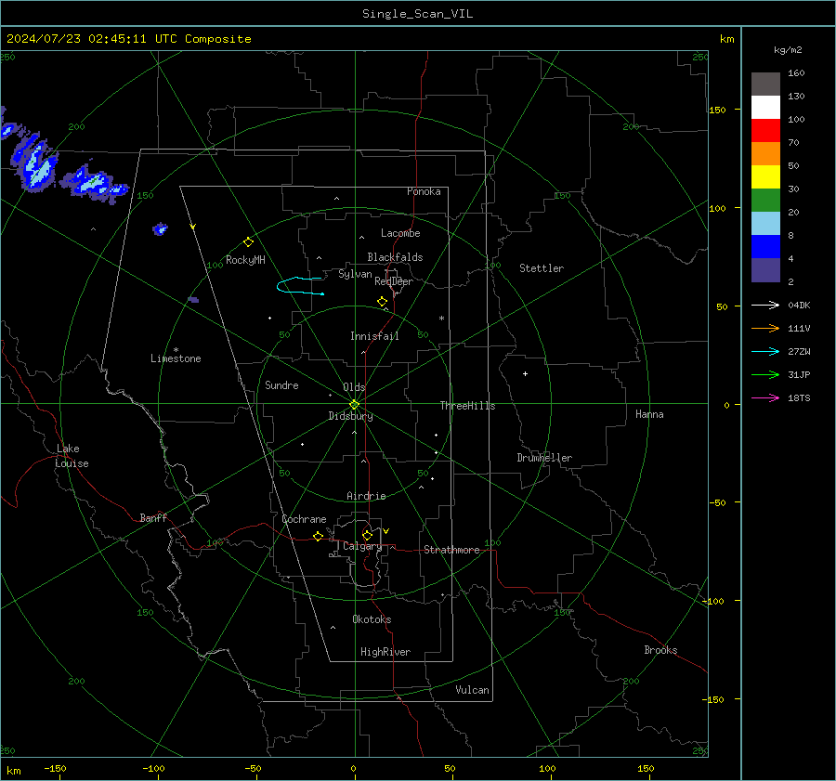Click the Cochrane town label

[x=304, y=519]
